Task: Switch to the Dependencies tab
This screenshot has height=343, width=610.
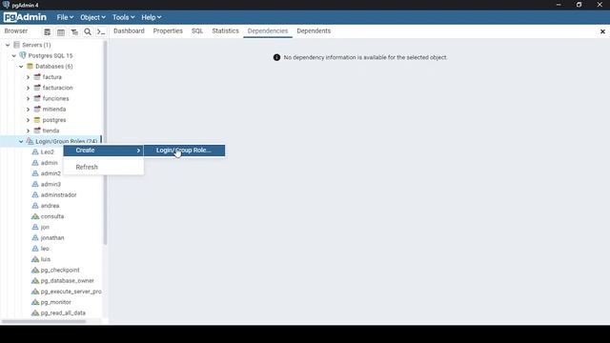Action: pyautogui.click(x=268, y=31)
